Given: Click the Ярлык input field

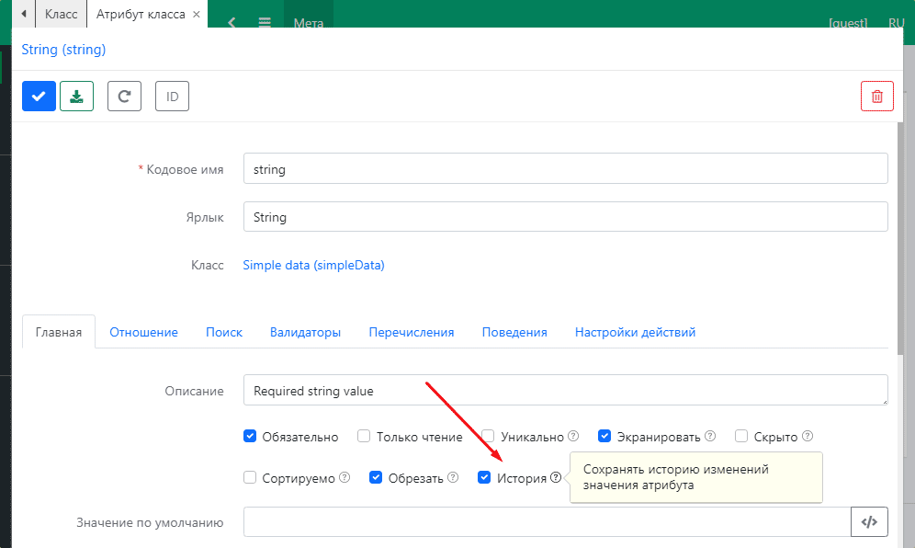Looking at the screenshot, I should click(566, 217).
